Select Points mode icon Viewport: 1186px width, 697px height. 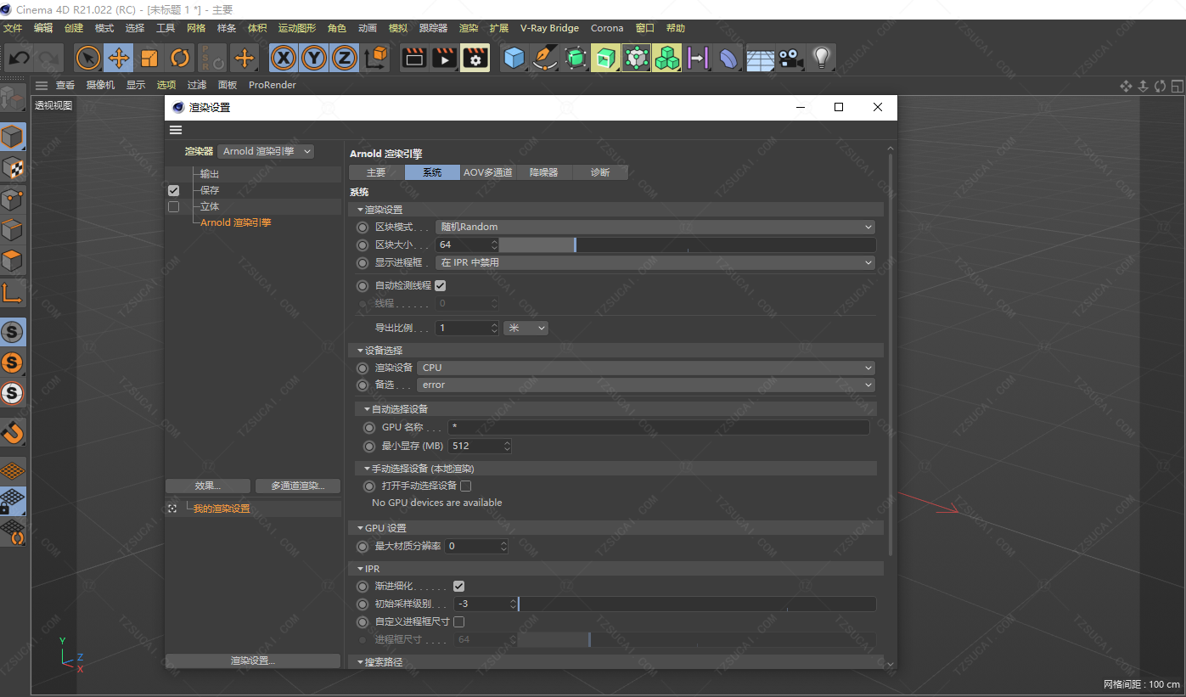[13, 200]
